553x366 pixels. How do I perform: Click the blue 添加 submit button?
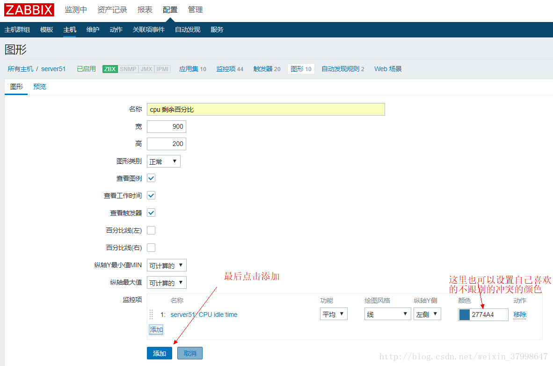160,353
